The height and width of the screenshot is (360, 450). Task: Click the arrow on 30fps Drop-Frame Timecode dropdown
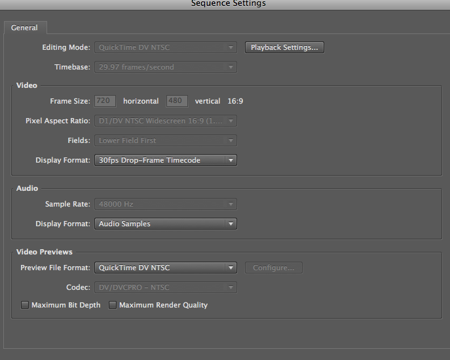[230, 160]
